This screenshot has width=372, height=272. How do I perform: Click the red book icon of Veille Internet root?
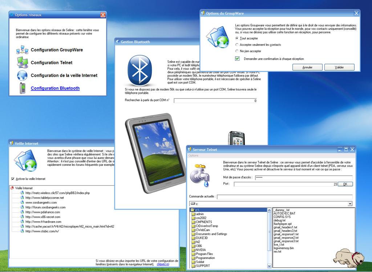(x=12, y=188)
